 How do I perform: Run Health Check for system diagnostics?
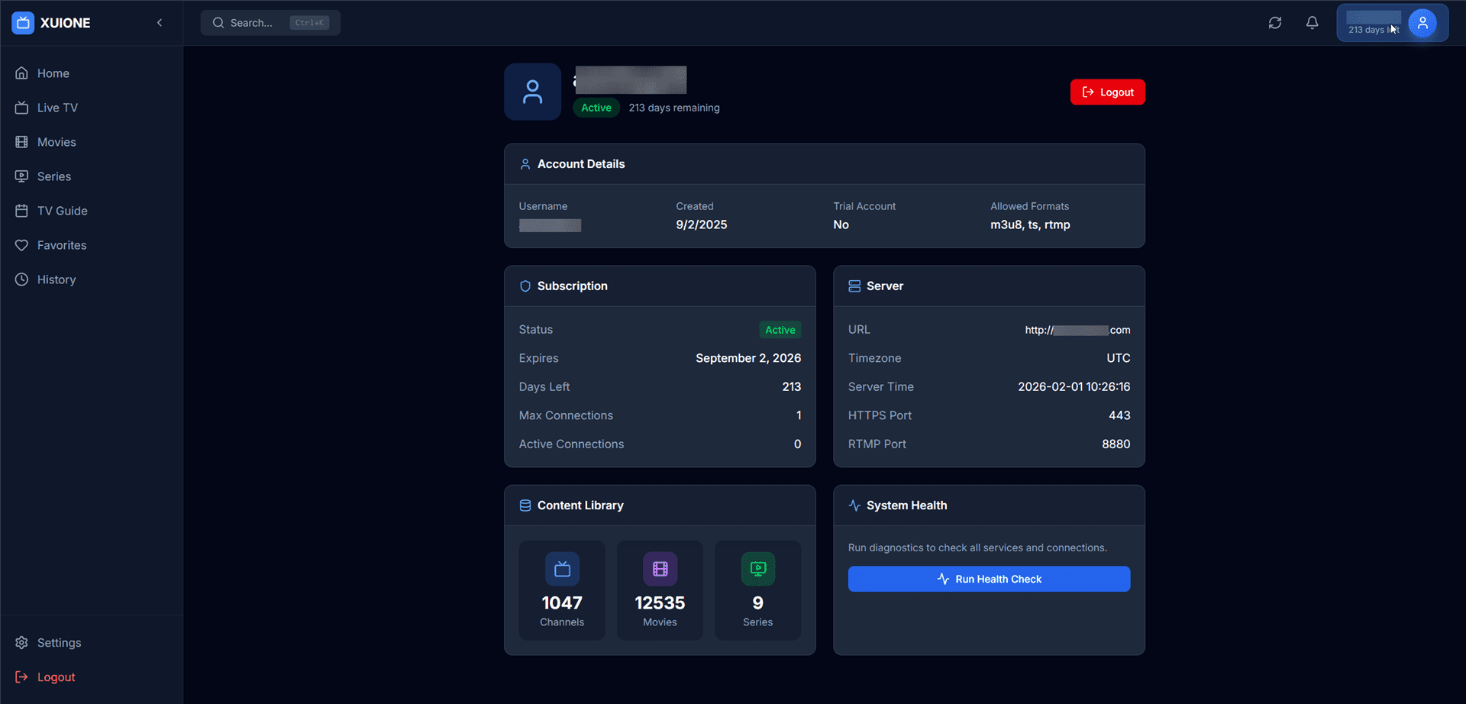click(x=989, y=579)
